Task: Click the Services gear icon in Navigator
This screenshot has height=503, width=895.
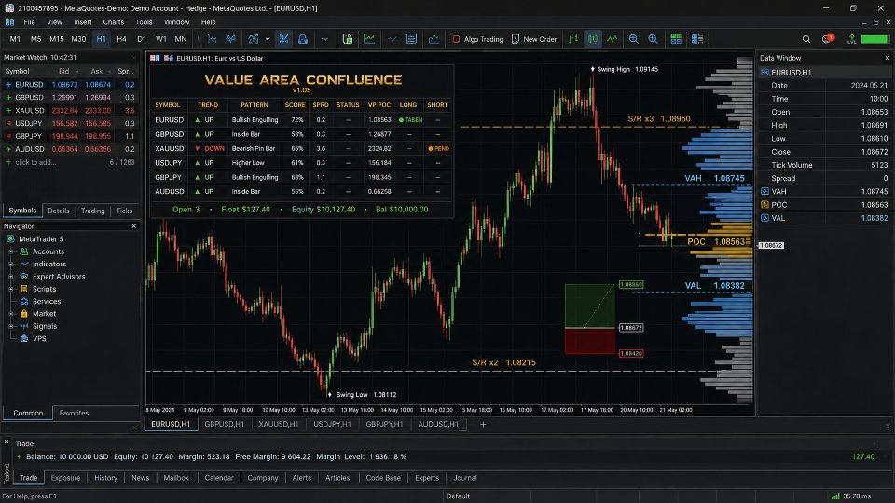Action: click(24, 301)
